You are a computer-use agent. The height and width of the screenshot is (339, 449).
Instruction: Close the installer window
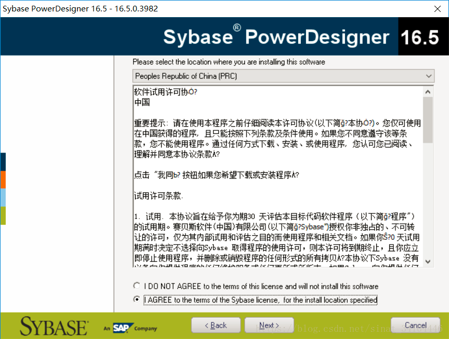[438, 9]
